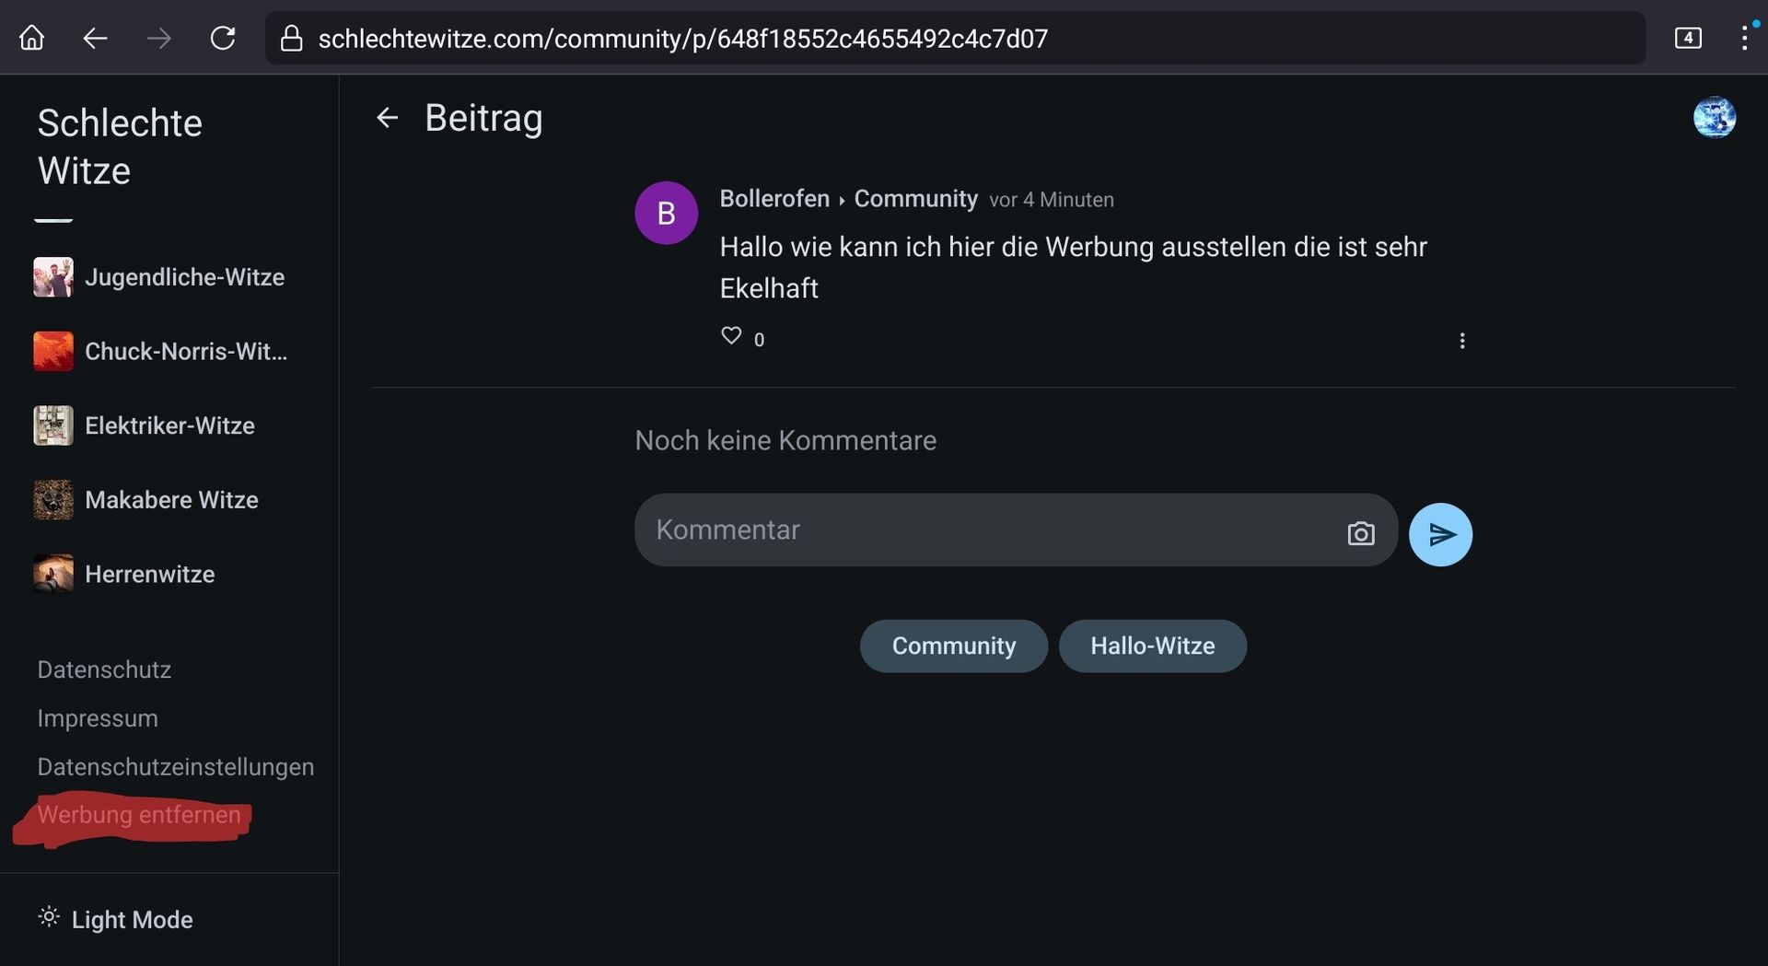
Task: Go back with browser back arrow
Action: coord(96,38)
